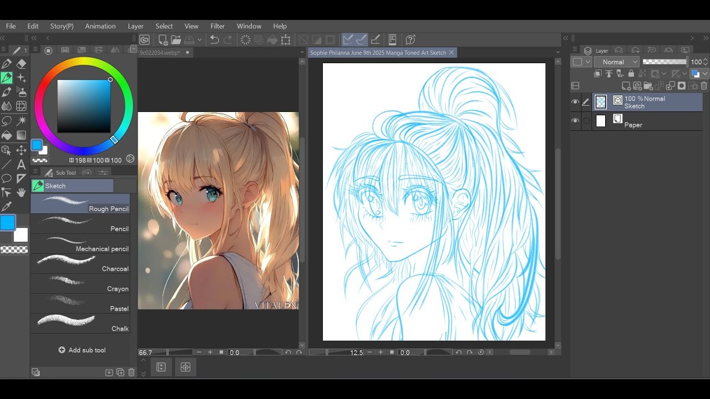This screenshot has width=710, height=399.
Task: Choose the Chalk sub tool
Action: [80, 324]
